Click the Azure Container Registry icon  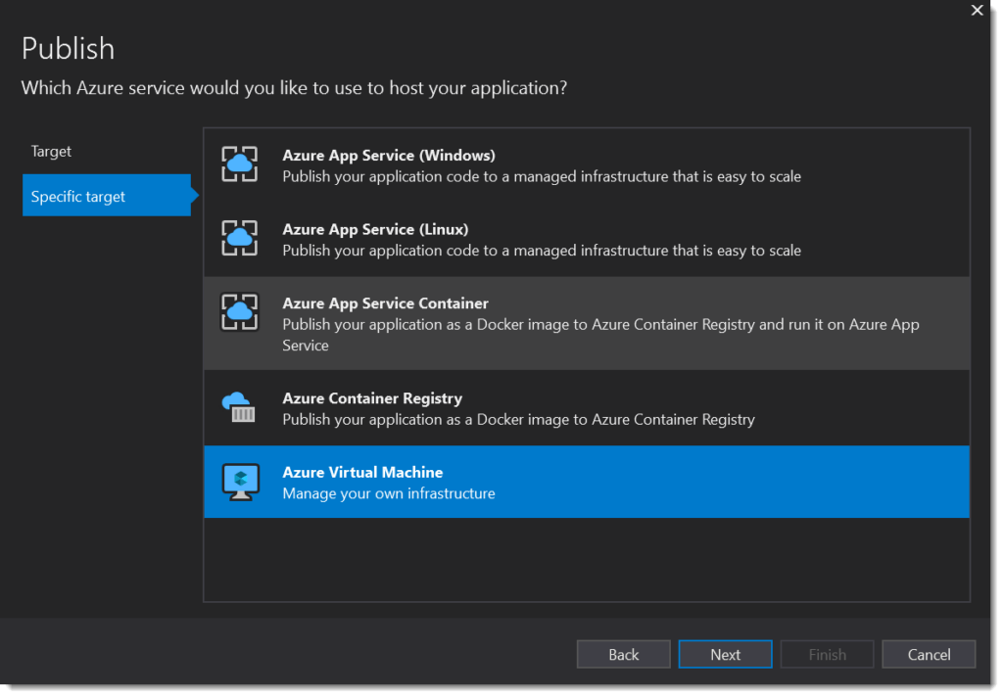pos(239,407)
